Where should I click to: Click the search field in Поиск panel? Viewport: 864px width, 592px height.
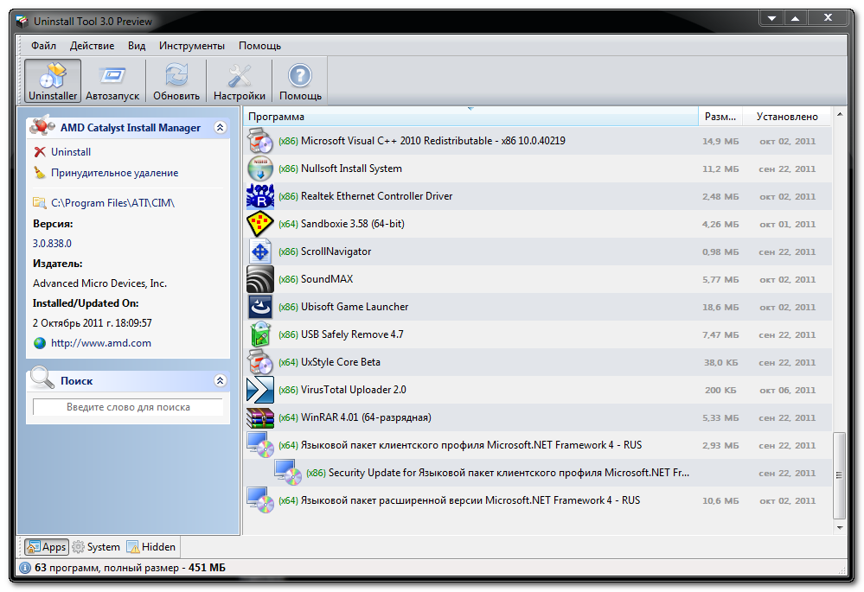point(128,407)
